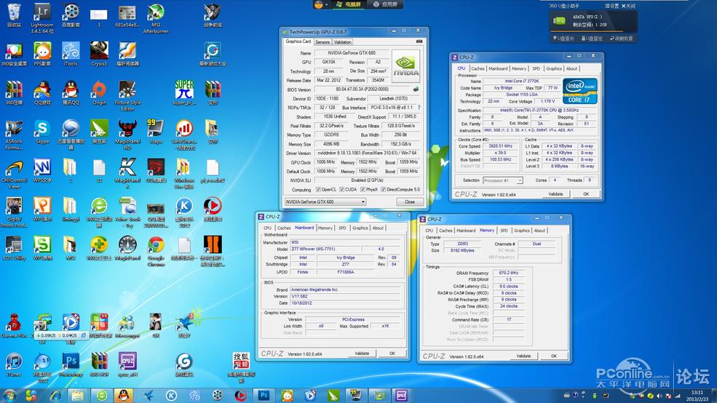Open the cpuz_x64 desktop icon
Image resolution: width=717 pixels, height=403 pixels.
(127, 364)
